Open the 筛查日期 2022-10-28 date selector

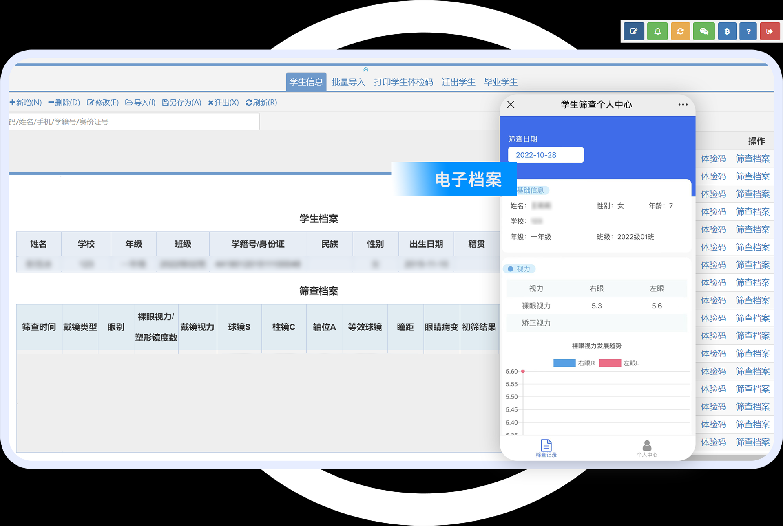(x=546, y=155)
